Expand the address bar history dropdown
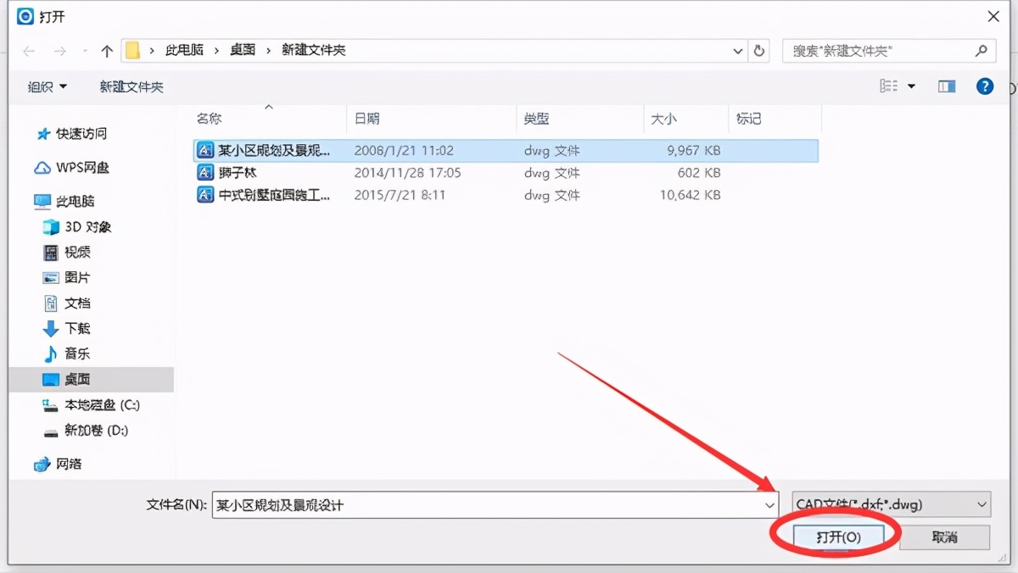The image size is (1018, 573). click(737, 50)
